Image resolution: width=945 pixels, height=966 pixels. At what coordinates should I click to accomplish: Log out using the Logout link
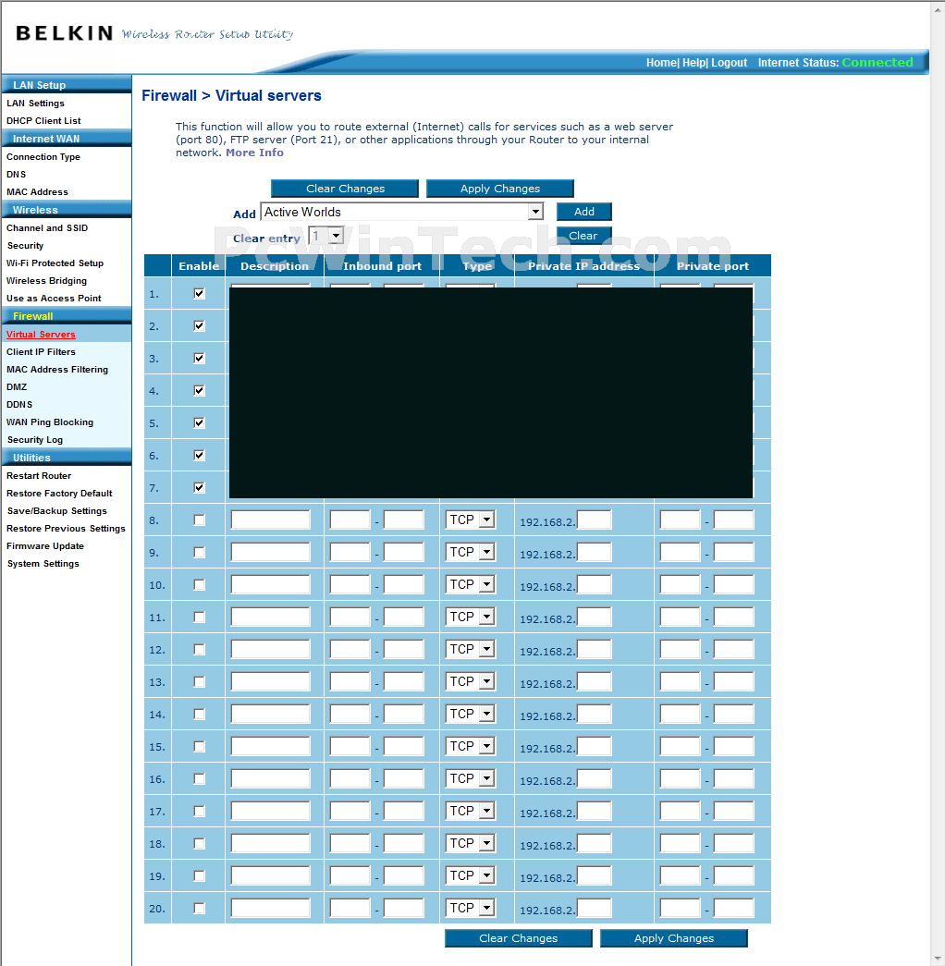(x=730, y=63)
